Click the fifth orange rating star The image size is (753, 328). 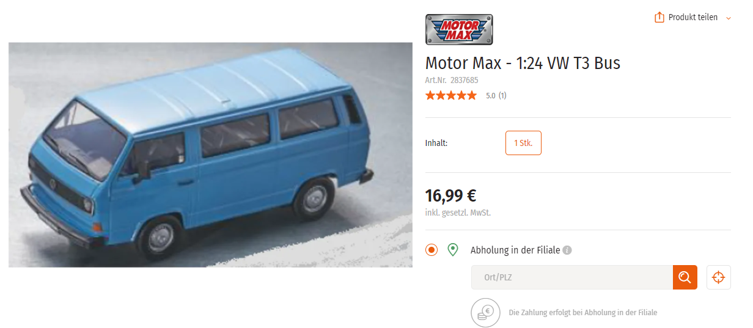[x=471, y=95]
